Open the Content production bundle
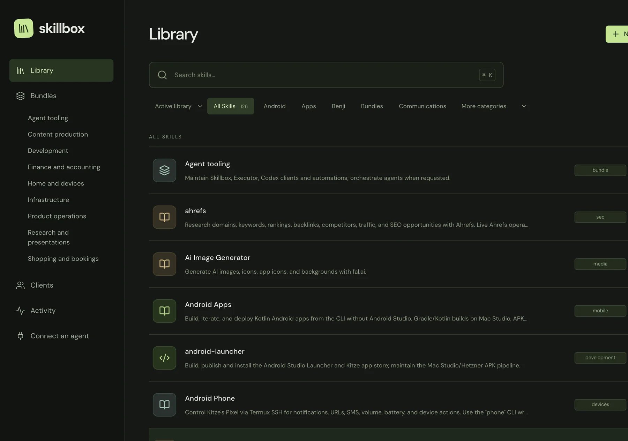Viewport: 628px width, 441px height. click(x=58, y=135)
